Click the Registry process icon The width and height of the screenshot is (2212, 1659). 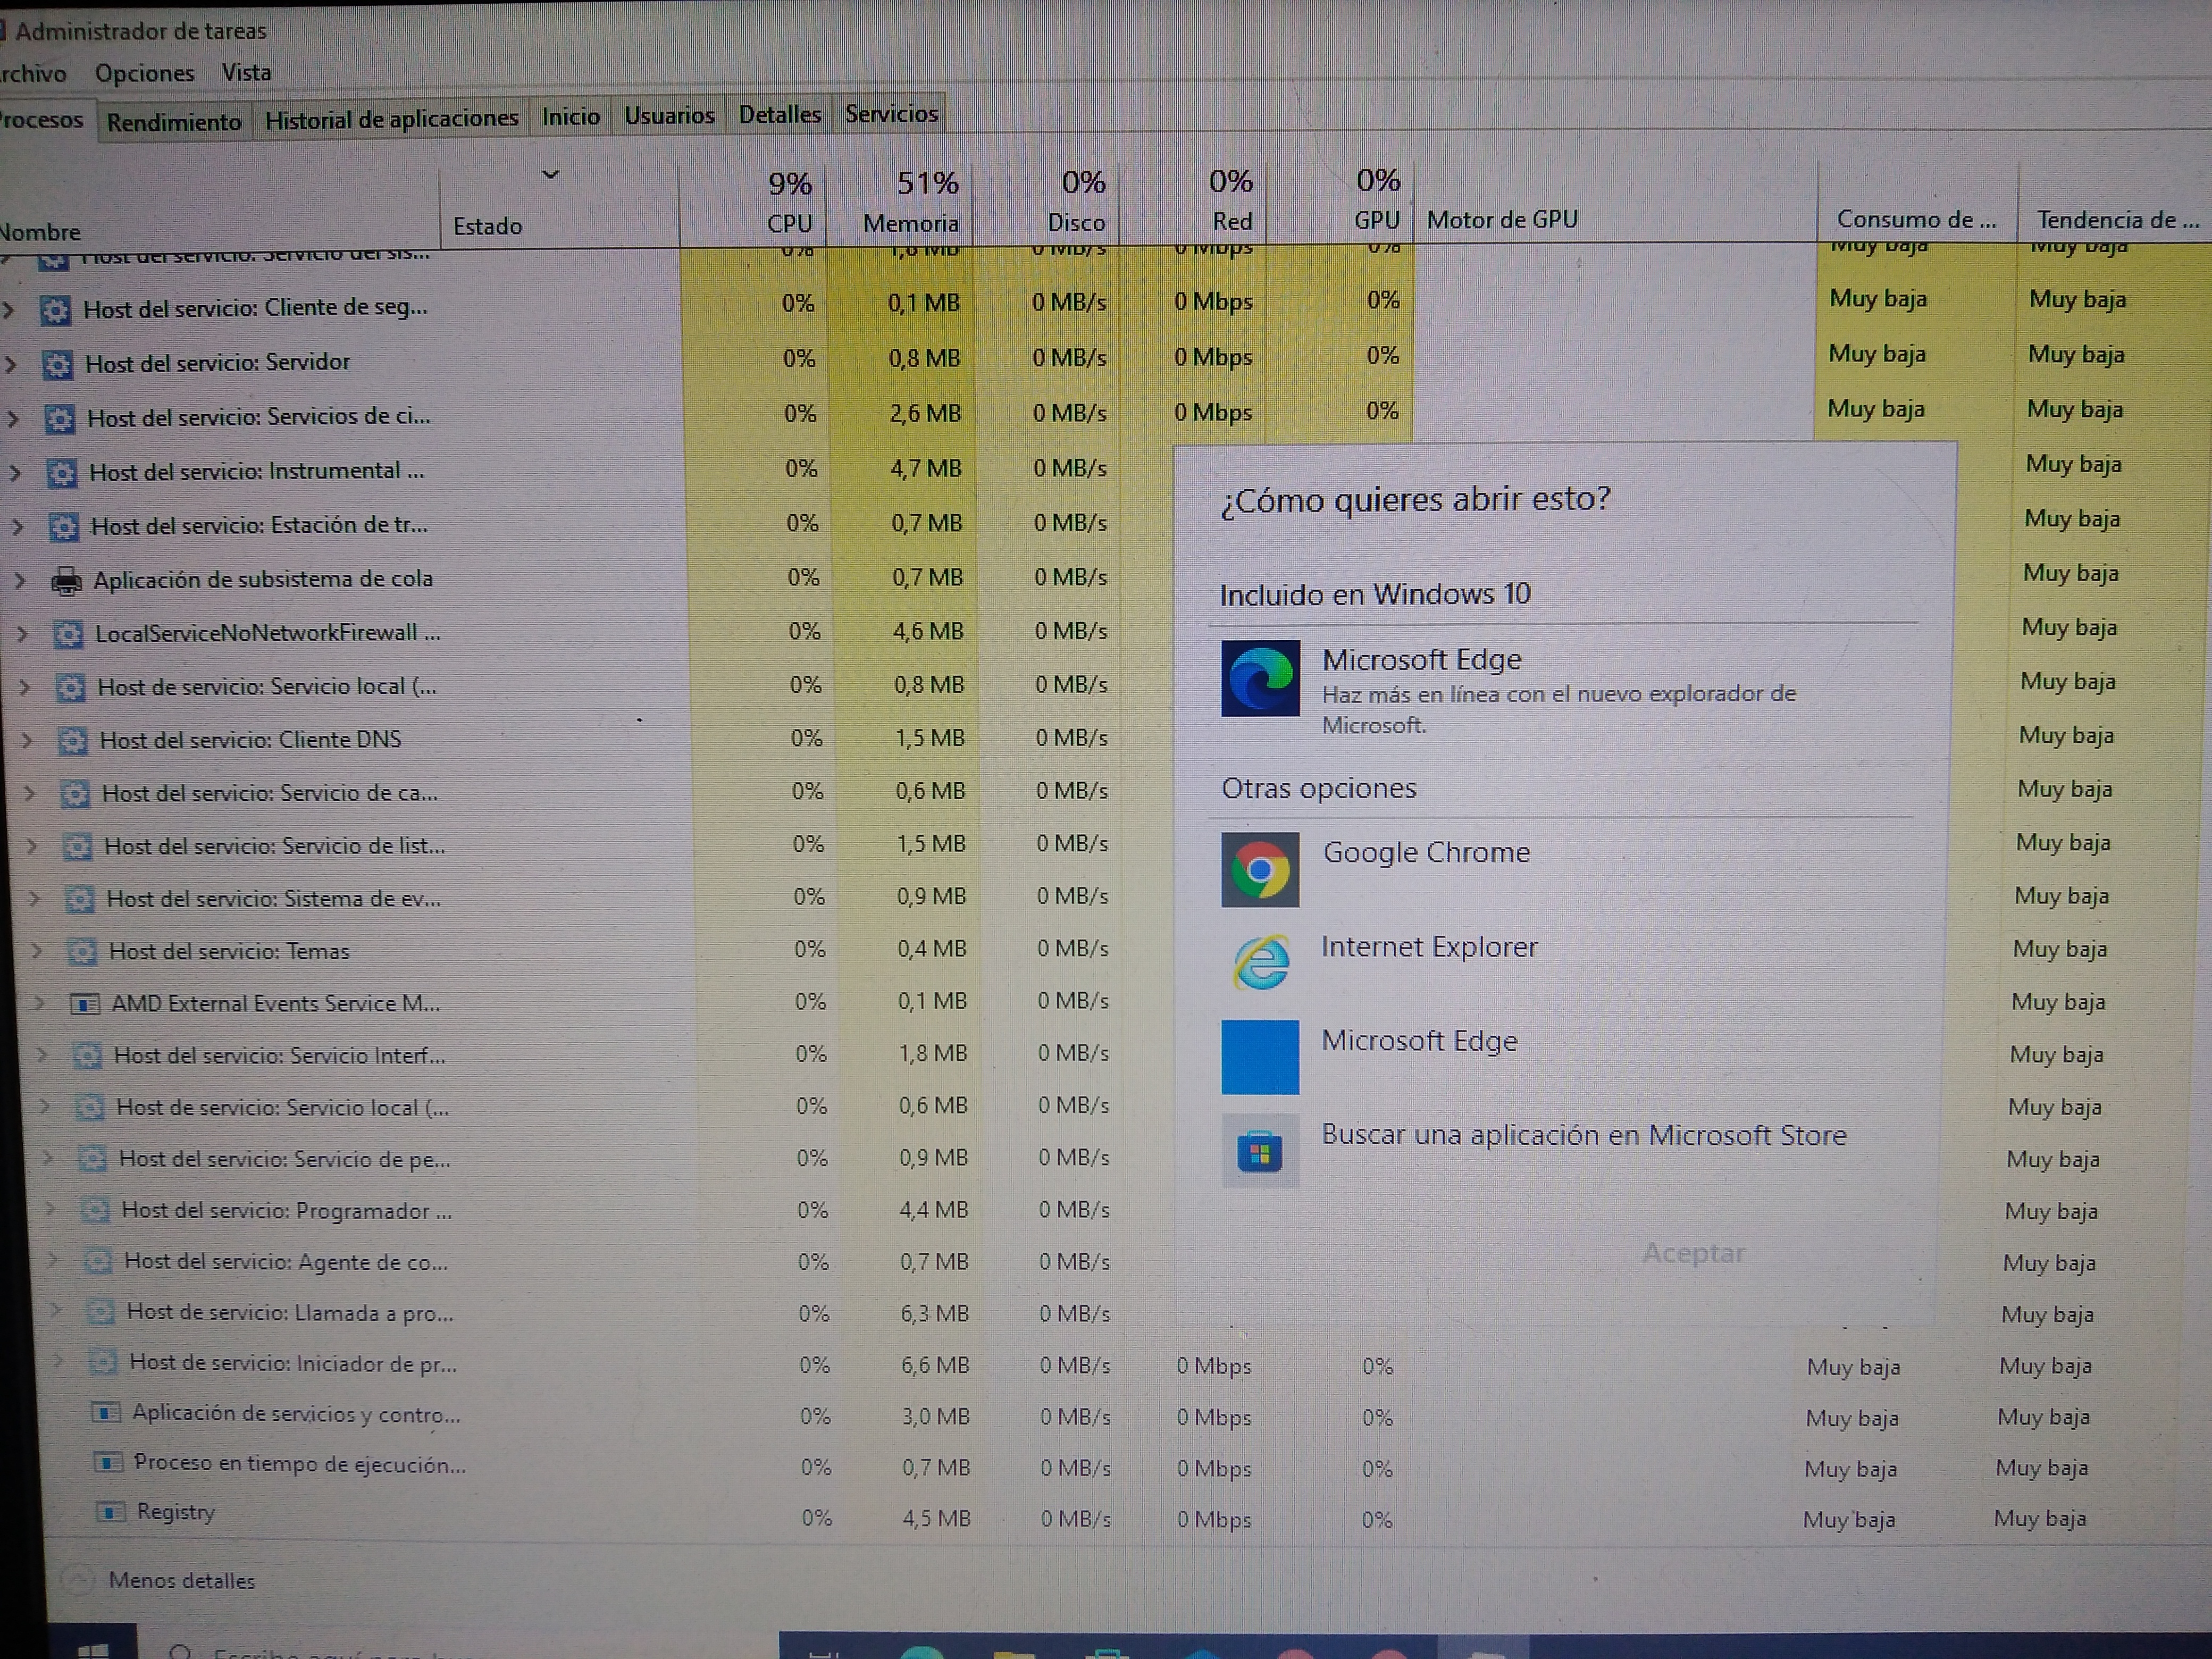point(109,1512)
